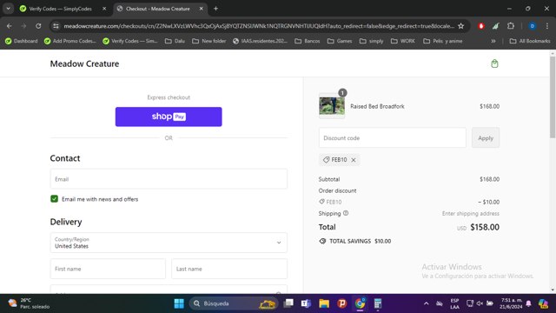Click the taskbar Búsqueda search box

[234, 303]
